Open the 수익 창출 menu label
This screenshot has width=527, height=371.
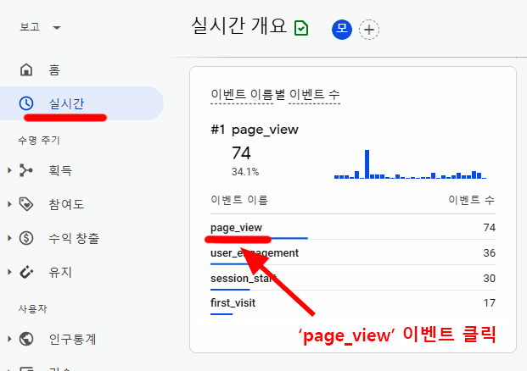click(x=74, y=238)
